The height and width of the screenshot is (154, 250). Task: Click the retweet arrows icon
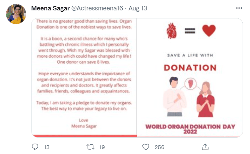click(90, 147)
